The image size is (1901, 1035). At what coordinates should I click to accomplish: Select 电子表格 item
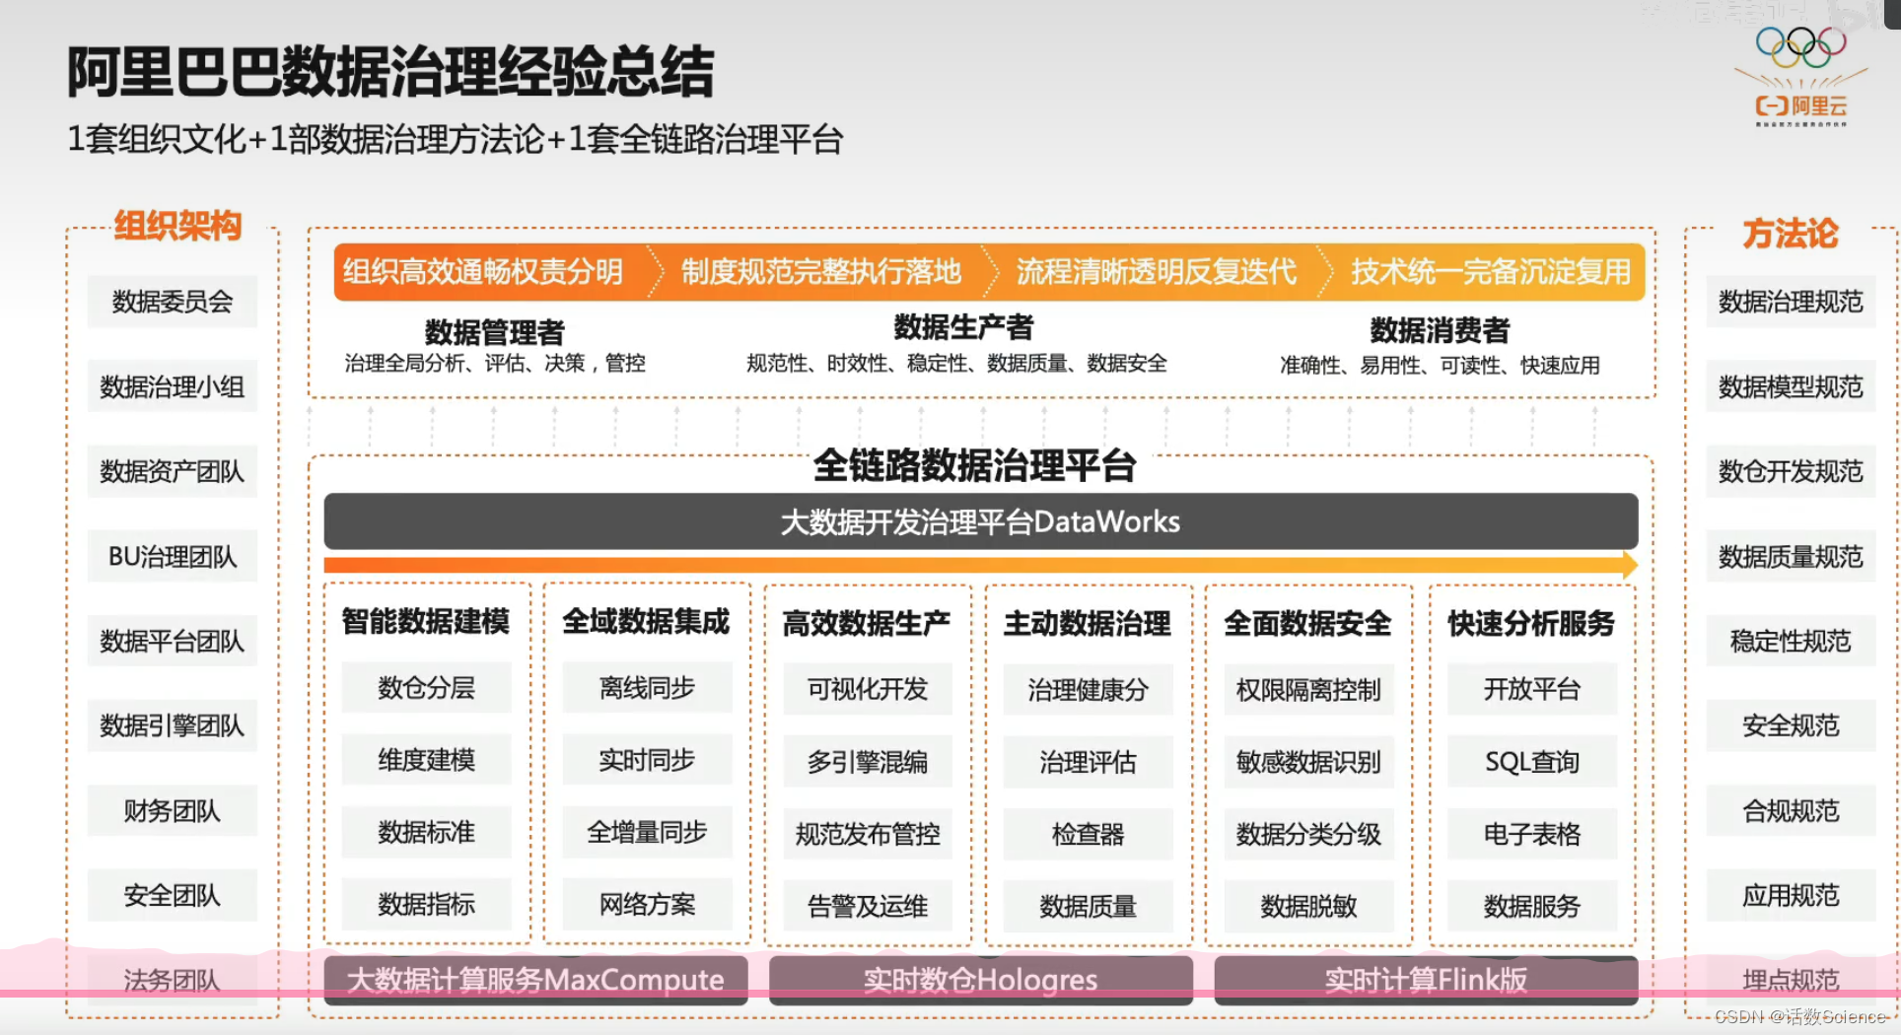[1532, 834]
